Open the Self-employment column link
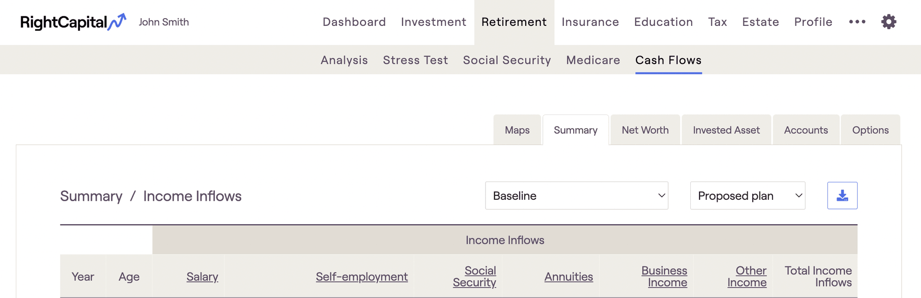 [361, 277]
